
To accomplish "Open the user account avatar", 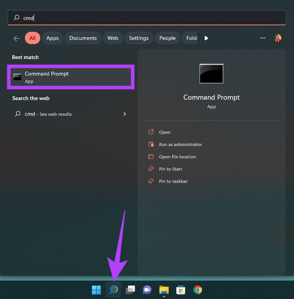I will pos(278,38).
